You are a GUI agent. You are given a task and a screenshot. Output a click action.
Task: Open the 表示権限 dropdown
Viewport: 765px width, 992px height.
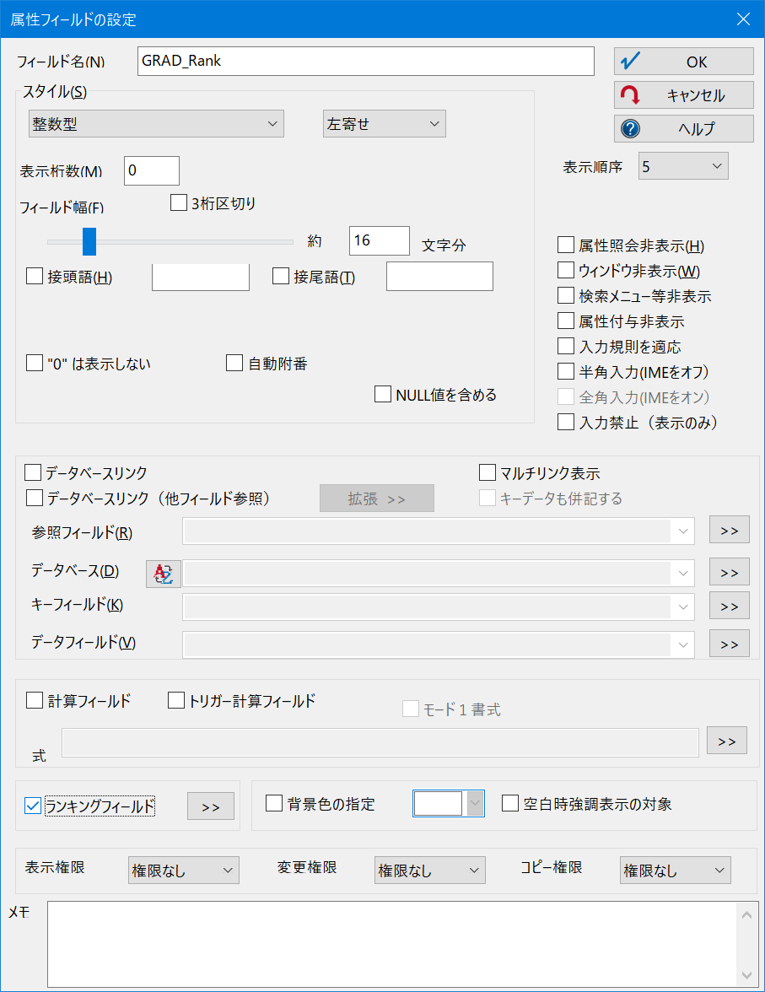184,870
